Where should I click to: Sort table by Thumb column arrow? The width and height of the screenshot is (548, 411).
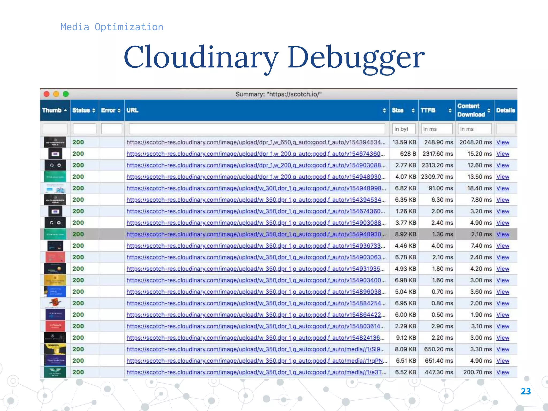tap(65, 110)
